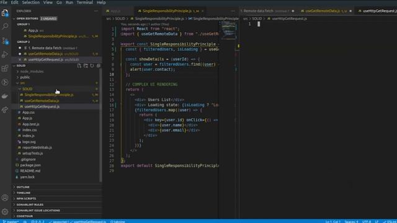This screenshot has height=223, width=397.
Task: Close the SingleResponsibilityPrinciple.js tab
Action: click(203, 11)
